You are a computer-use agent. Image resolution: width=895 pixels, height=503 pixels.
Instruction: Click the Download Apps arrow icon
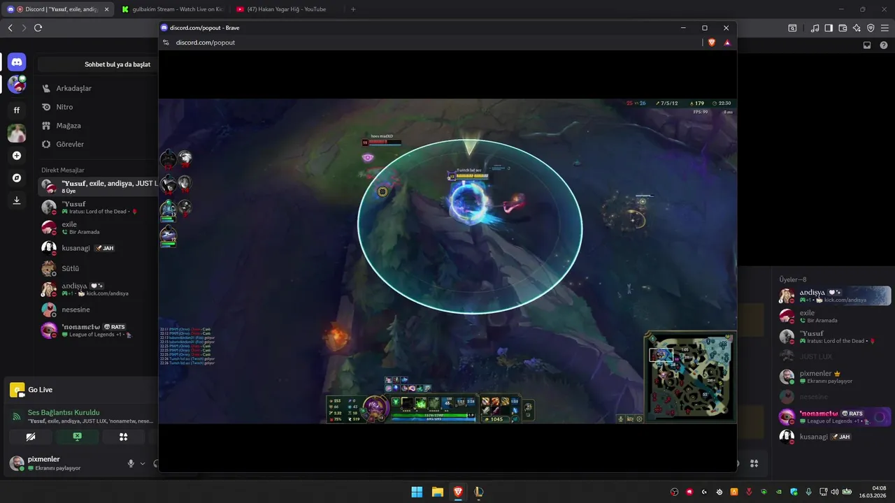pos(17,201)
